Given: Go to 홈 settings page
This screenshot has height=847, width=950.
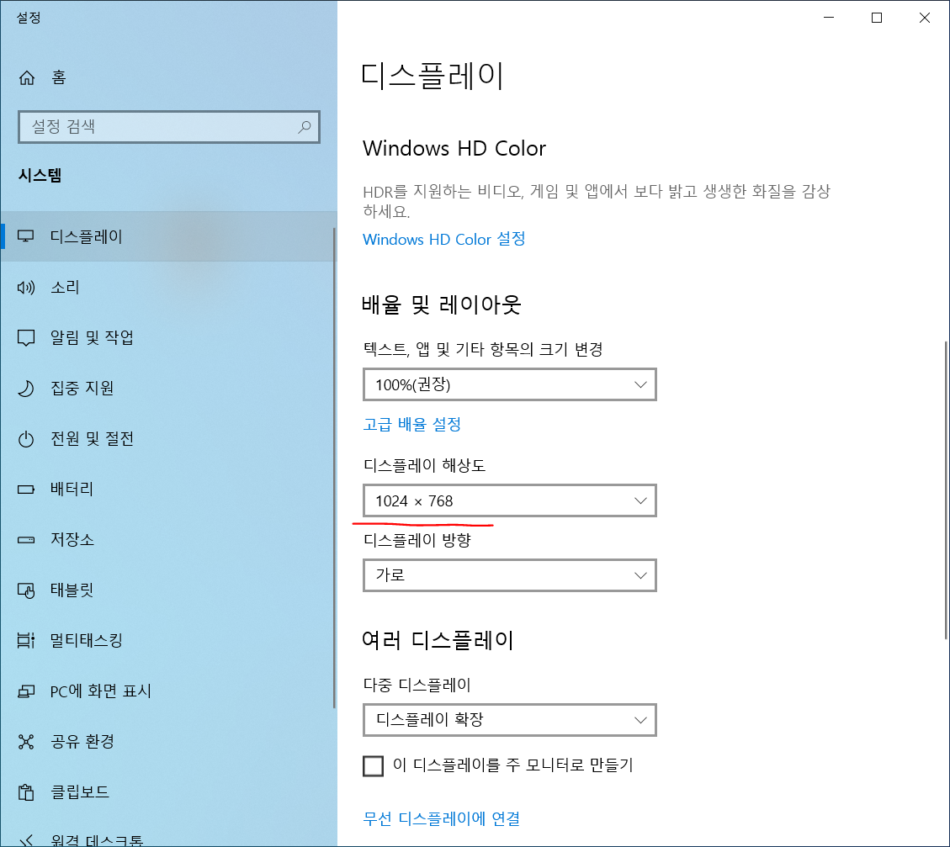Looking at the screenshot, I should (x=167, y=77).
